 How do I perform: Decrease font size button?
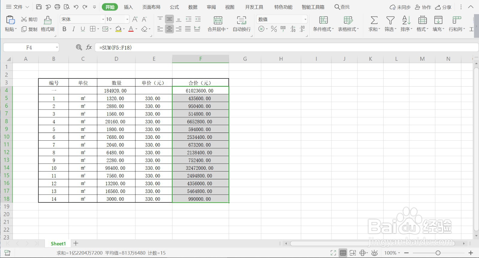point(144,19)
